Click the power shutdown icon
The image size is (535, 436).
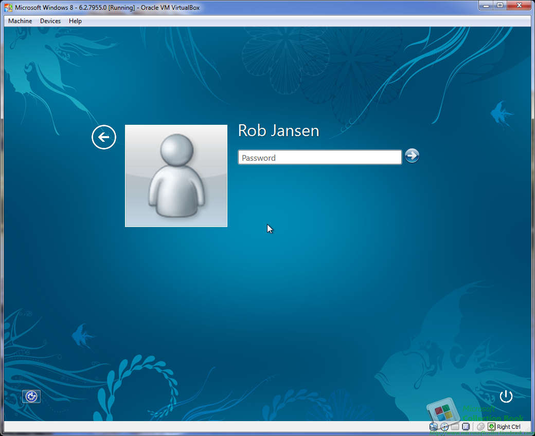click(x=506, y=396)
